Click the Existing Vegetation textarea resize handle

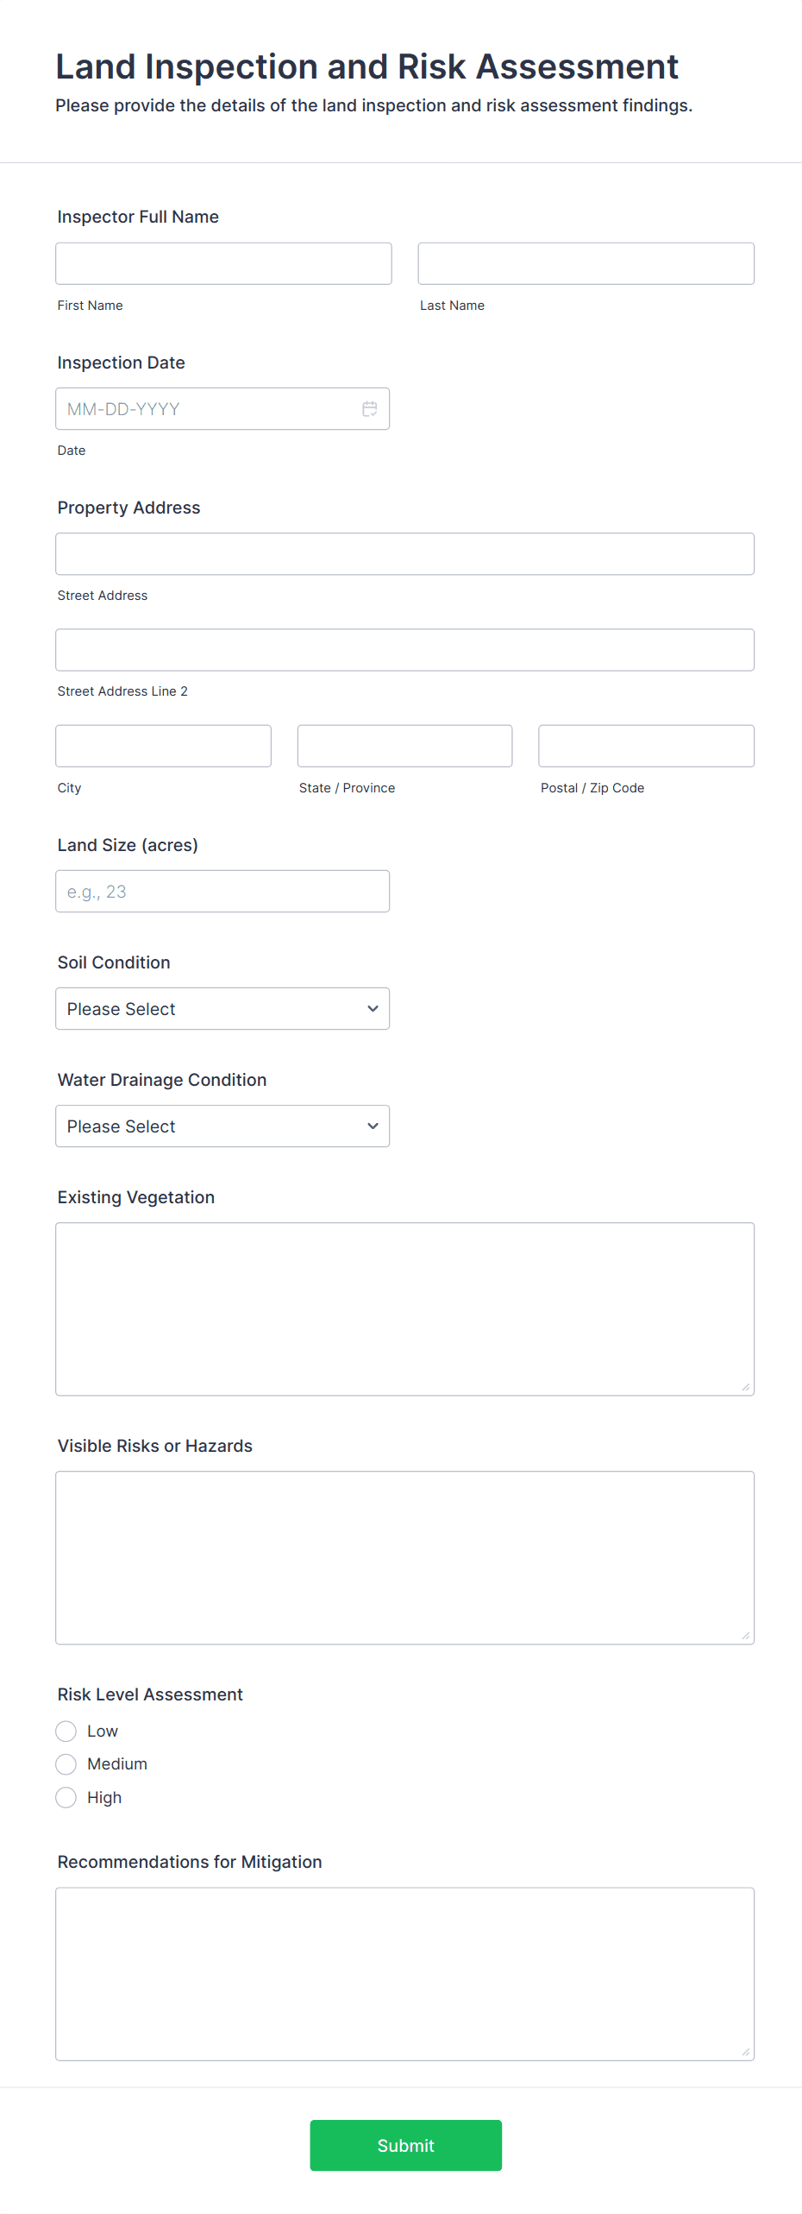click(746, 1387)
